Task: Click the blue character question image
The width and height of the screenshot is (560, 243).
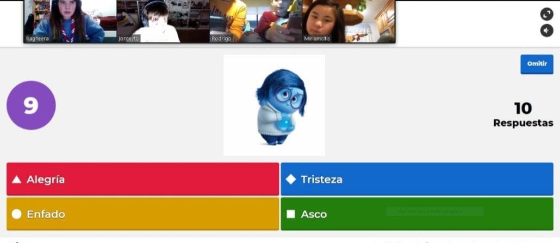Action: click(x=274, y=105)
